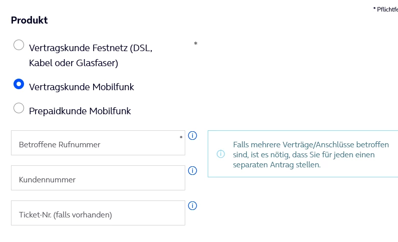Choose the Prepaidkunde Mobilfunk radio button
The image size is (398, 242).
[x=19, y=108]
